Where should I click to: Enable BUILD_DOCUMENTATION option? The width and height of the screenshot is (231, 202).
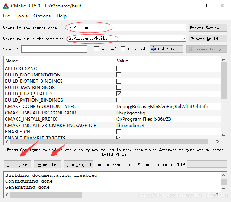tap(119, 75)
